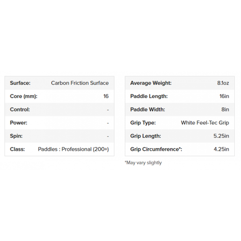Click the Core (mm) row label
The height and width of the screenshot is (241, 241).
(24, 96)
